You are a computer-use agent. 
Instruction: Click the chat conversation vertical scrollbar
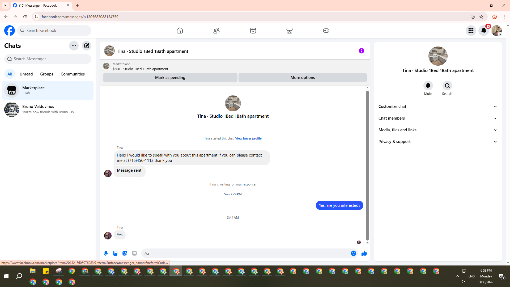tap(367, 165)
